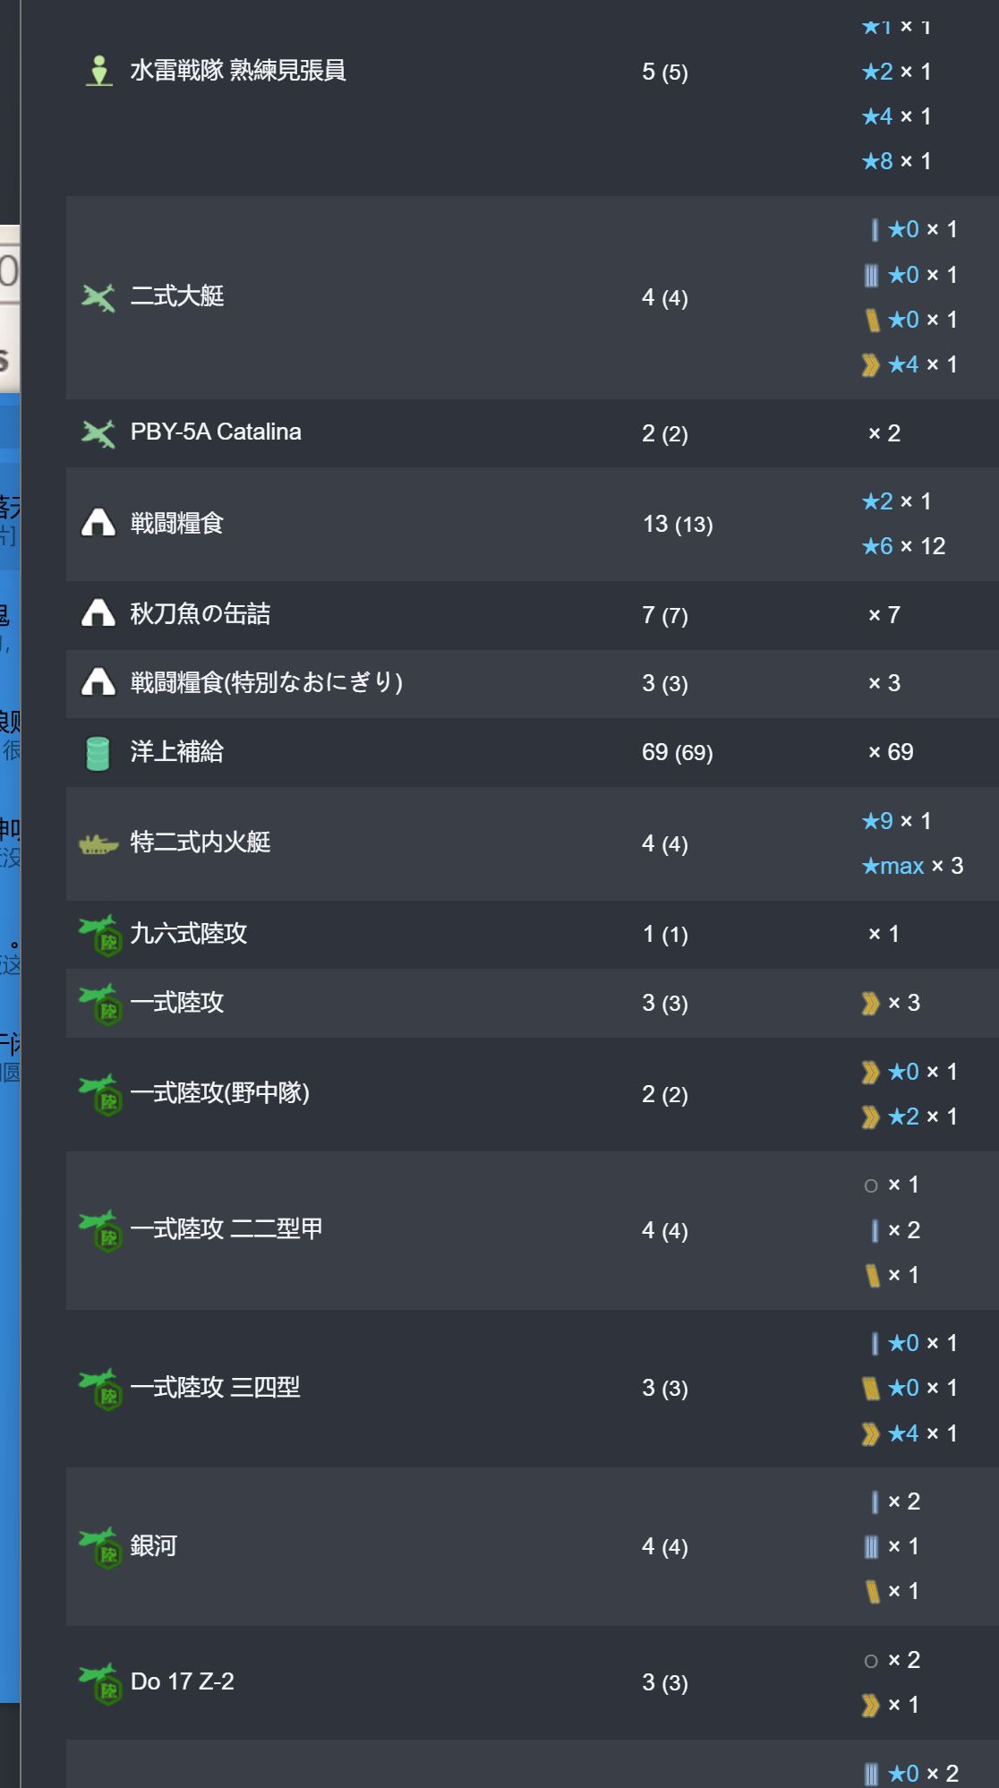Click the amphibious tank icon for 特二式内火艇

click(98, 843)
